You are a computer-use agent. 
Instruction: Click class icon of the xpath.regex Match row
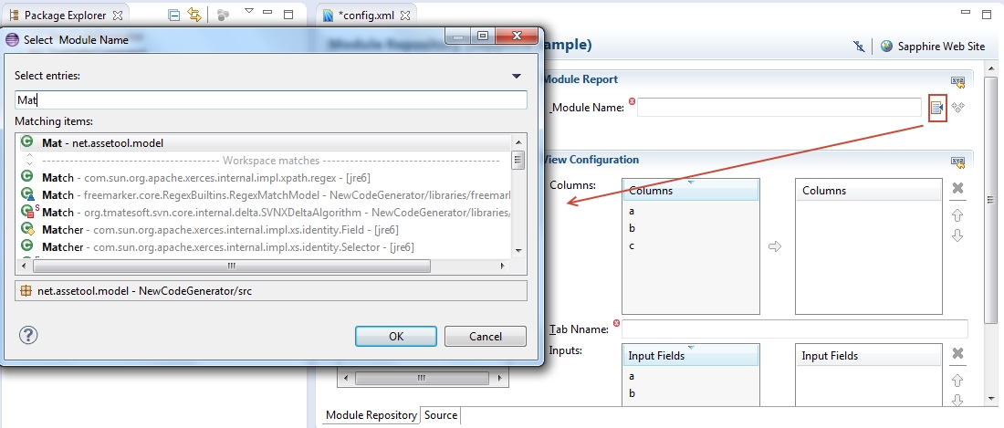pos(26,176)
